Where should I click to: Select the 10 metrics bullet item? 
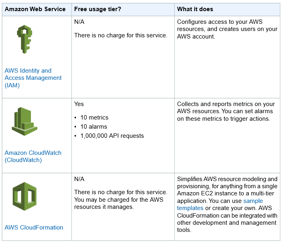tap(94, 118)
